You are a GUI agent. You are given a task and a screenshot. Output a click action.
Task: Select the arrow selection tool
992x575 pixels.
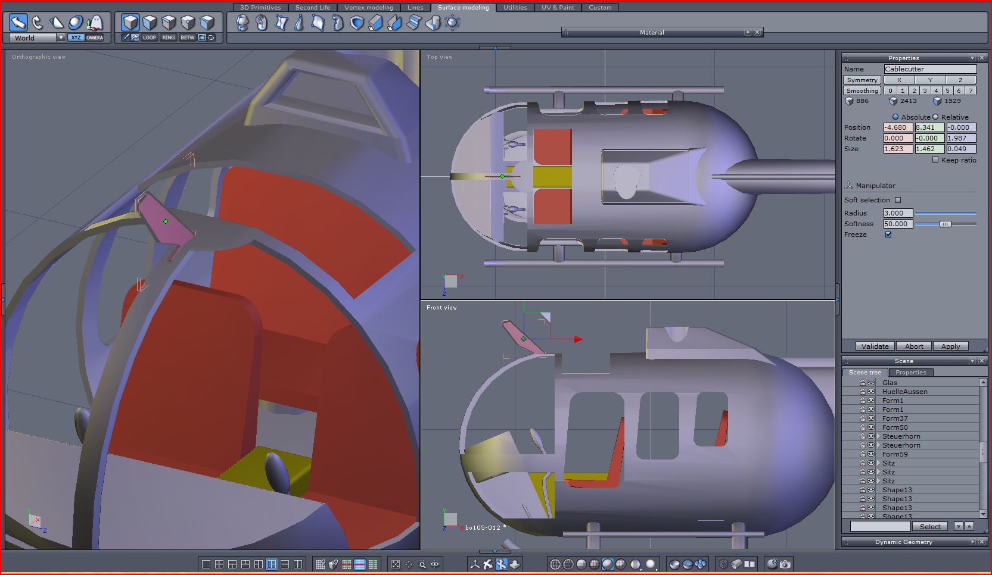[x=18, y=23]
